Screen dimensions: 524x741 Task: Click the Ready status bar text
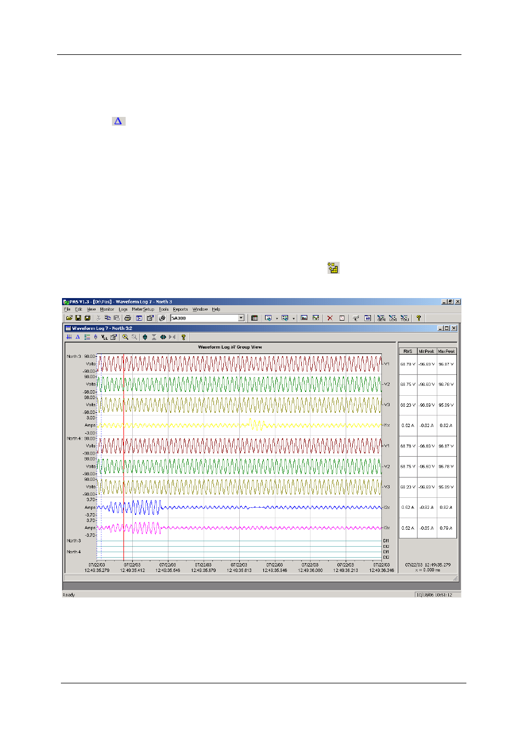[x=69, y=595]
